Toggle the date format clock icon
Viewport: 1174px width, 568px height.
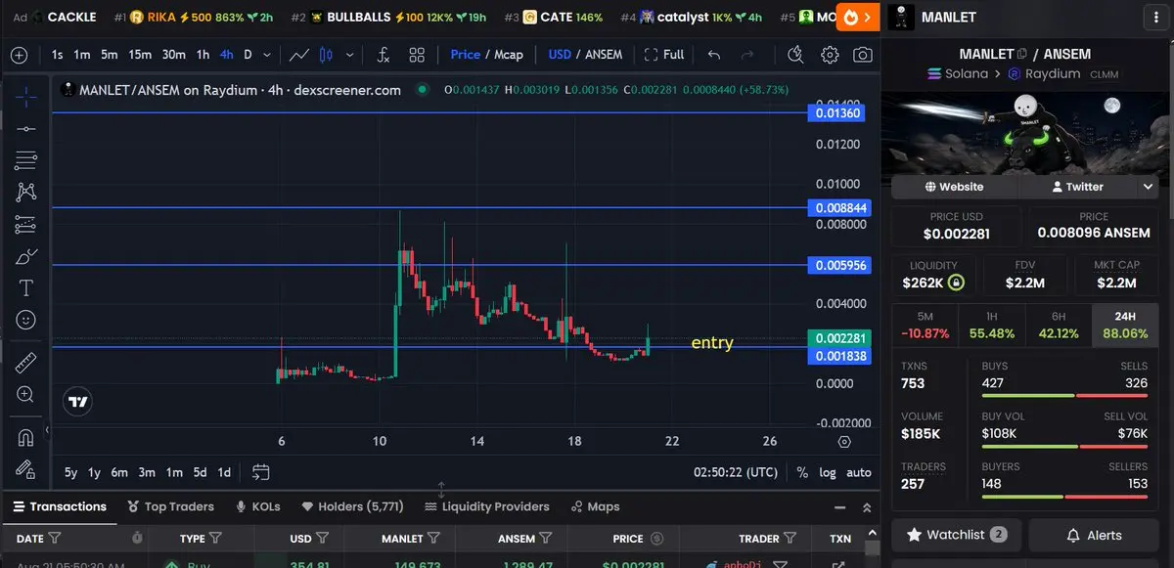click(137, 538)
